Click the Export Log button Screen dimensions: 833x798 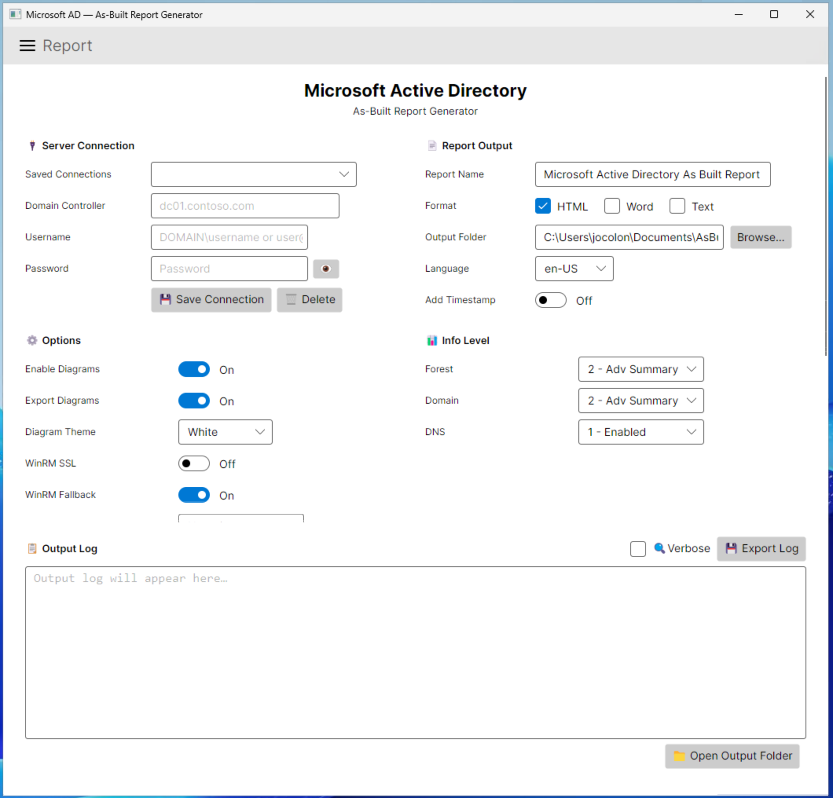coord(761,548)
